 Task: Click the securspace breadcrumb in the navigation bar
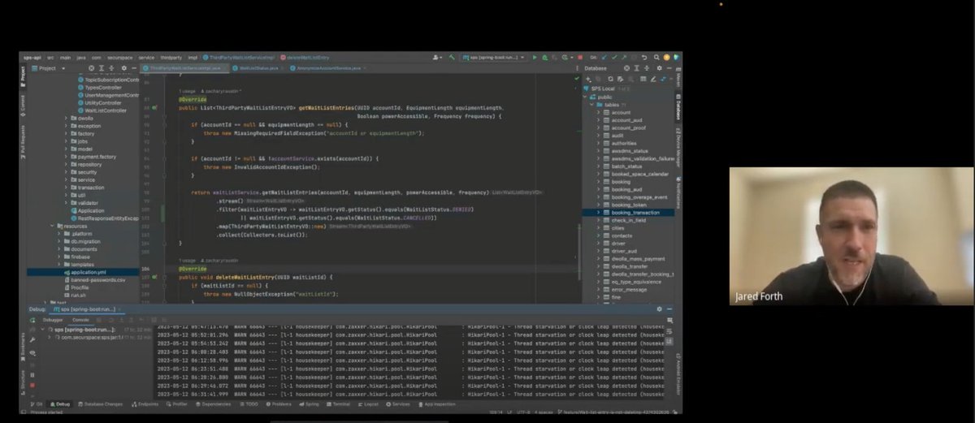click(x=120, y=58)
